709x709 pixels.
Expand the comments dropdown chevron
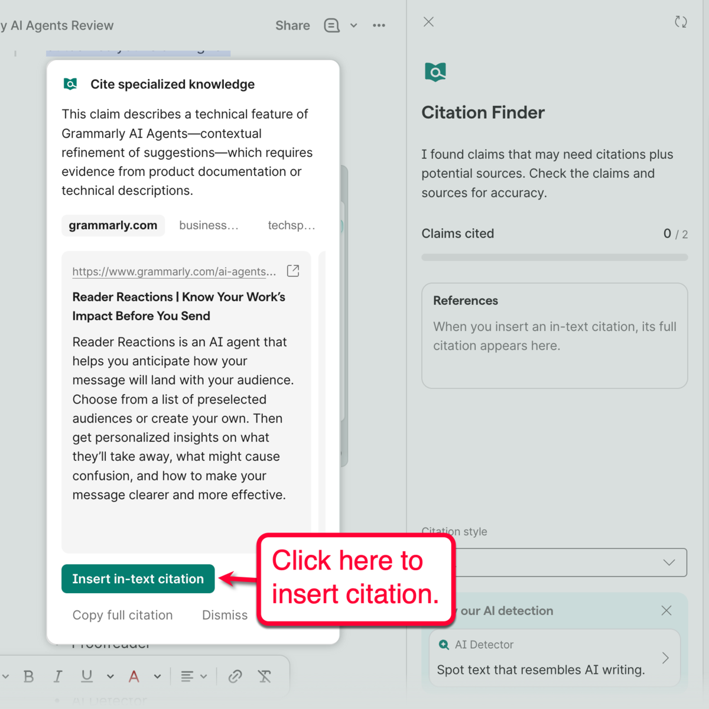[353, 25]
